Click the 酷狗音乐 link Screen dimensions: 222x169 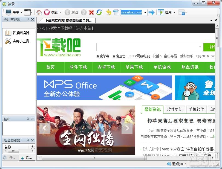(x=186, y=56)
